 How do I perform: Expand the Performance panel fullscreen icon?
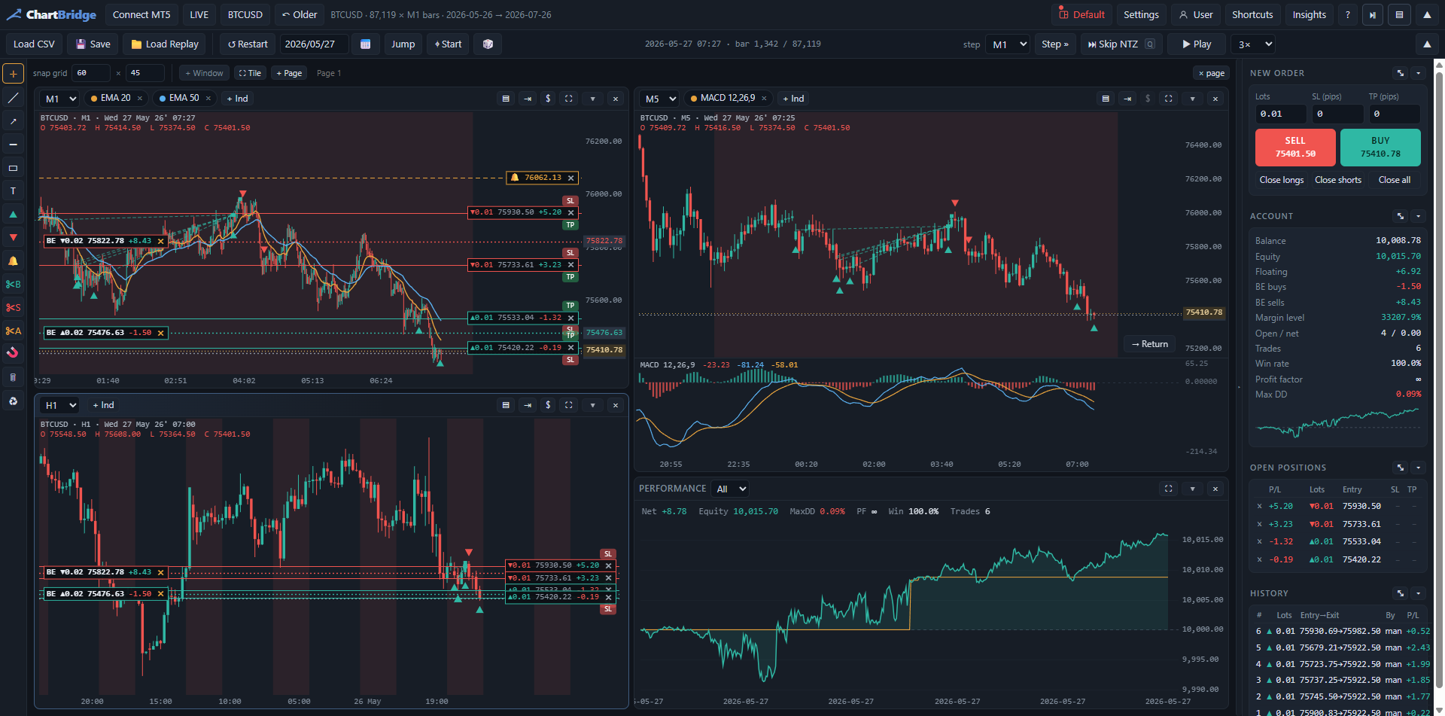1168,489
